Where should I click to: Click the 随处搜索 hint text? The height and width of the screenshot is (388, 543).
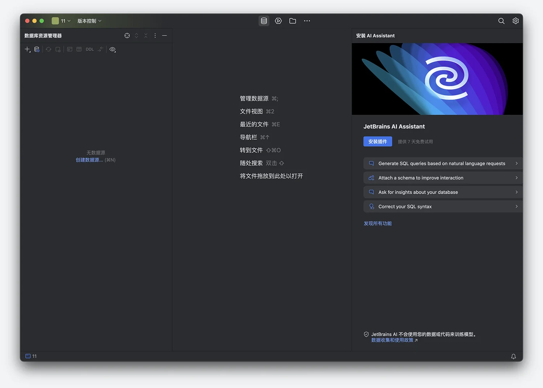pos(251,163)
